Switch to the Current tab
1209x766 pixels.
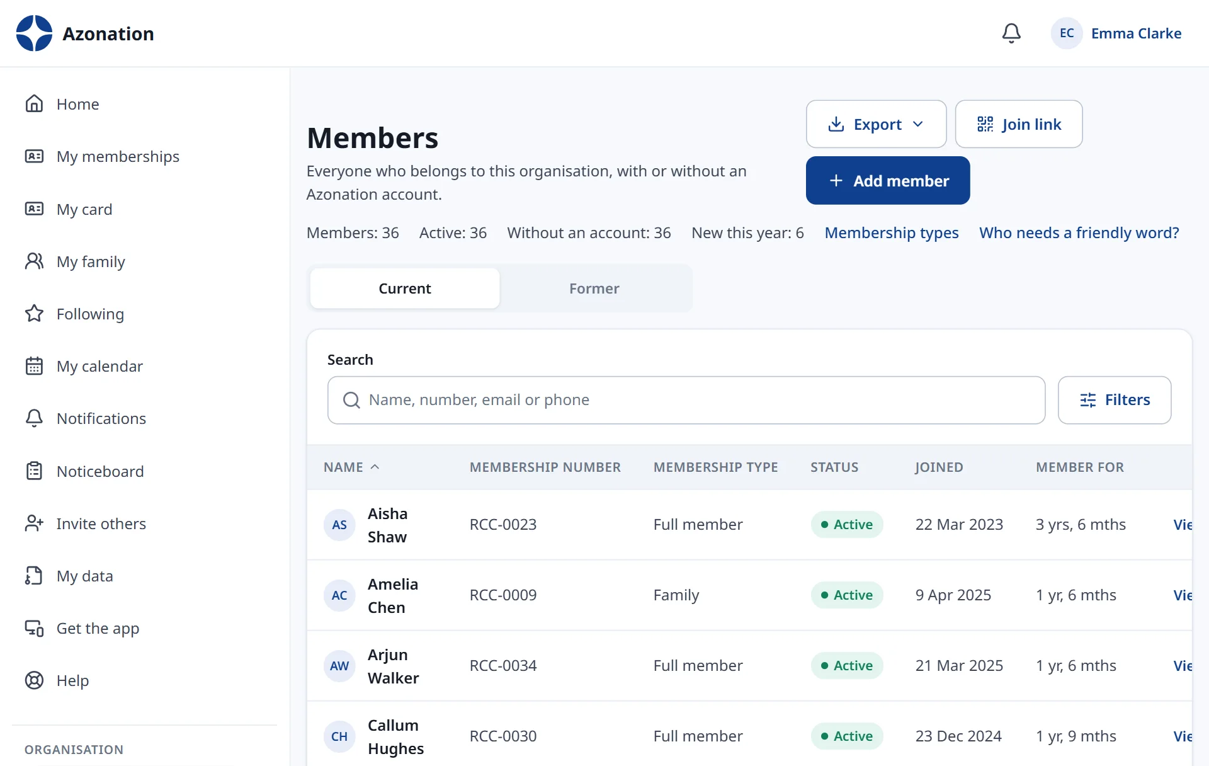point(405,289)
